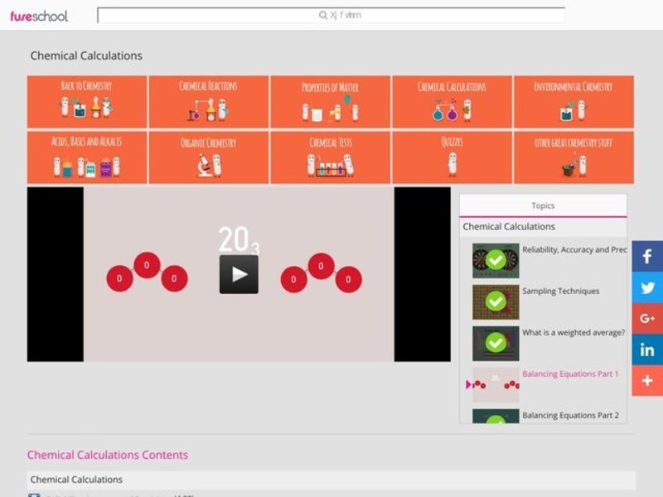Open the Sampling Techniques thumbnail

[x=496, y=302]
